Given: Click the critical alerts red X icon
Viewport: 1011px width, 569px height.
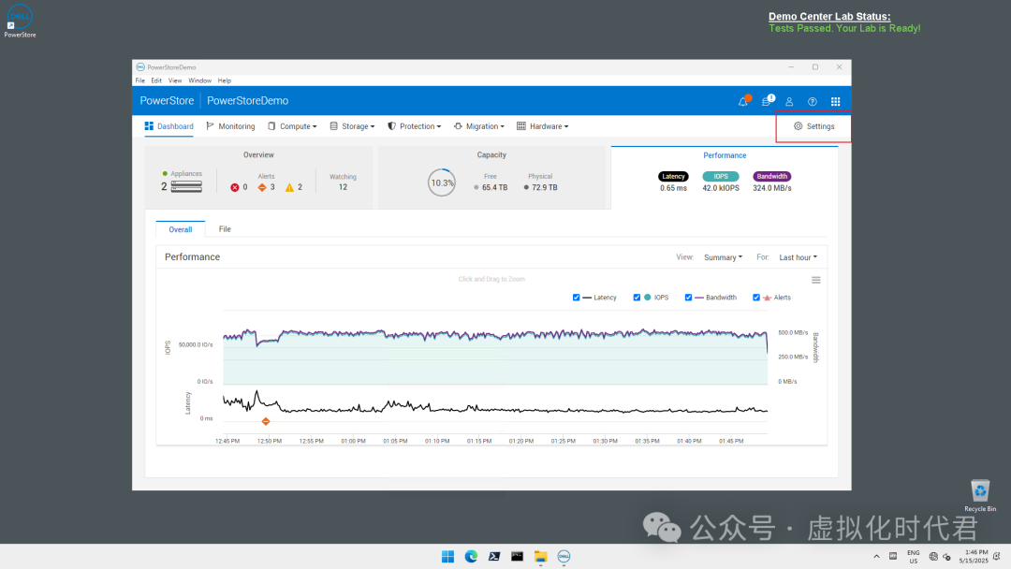Looking at the screenshot, I should click(235, 187).
